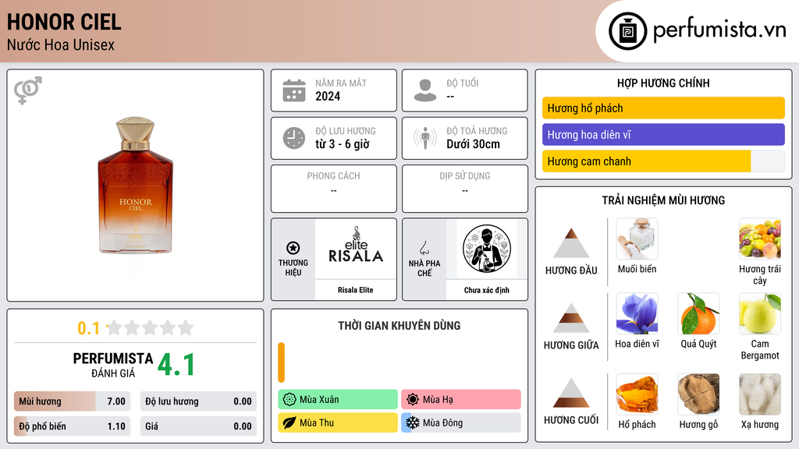Click the sillage icon beside Độ toả hương

pyautogui.click(x=425, y=138)
